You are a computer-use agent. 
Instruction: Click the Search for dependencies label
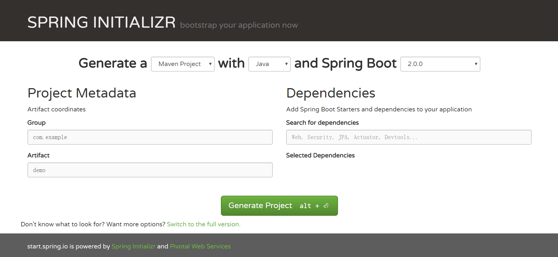point(322,123)
